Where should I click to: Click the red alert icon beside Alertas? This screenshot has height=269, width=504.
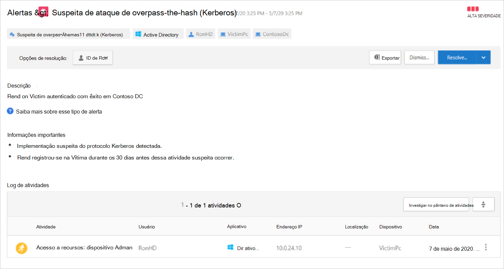43,12
